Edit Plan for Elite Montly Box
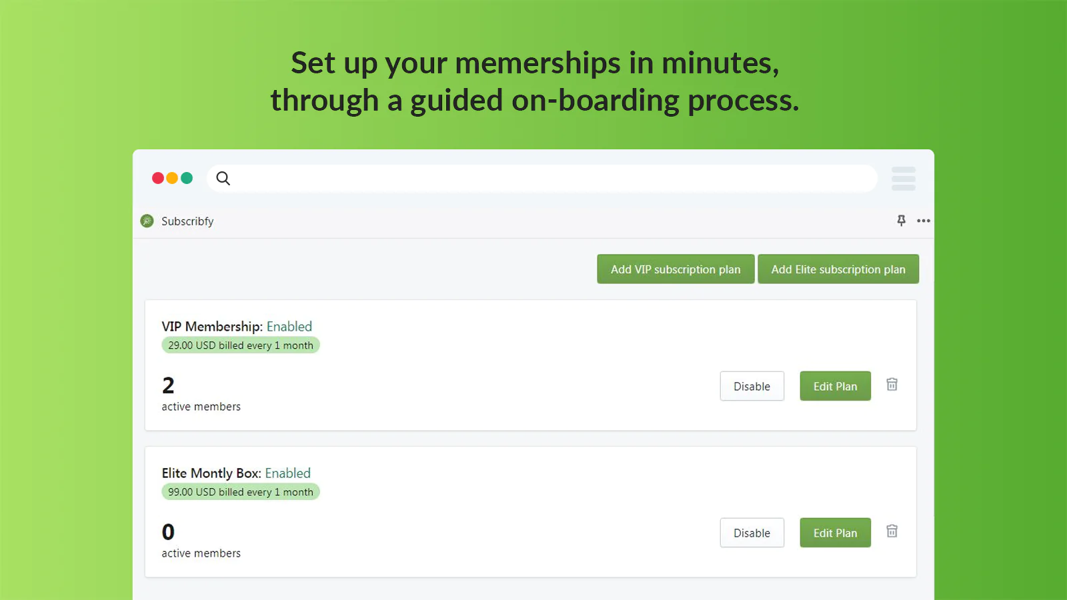 (836, 533)
